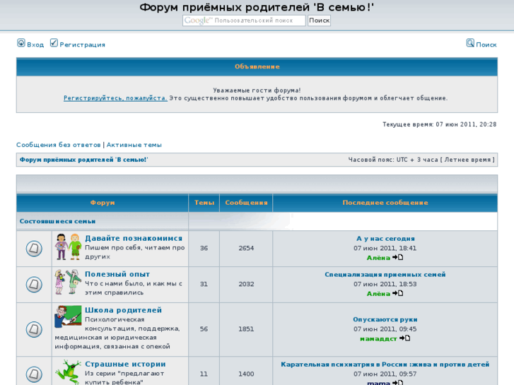The width and height of the screenshot is (514, 385).
Task: Click post count 2032
Action: click(246, 285)
